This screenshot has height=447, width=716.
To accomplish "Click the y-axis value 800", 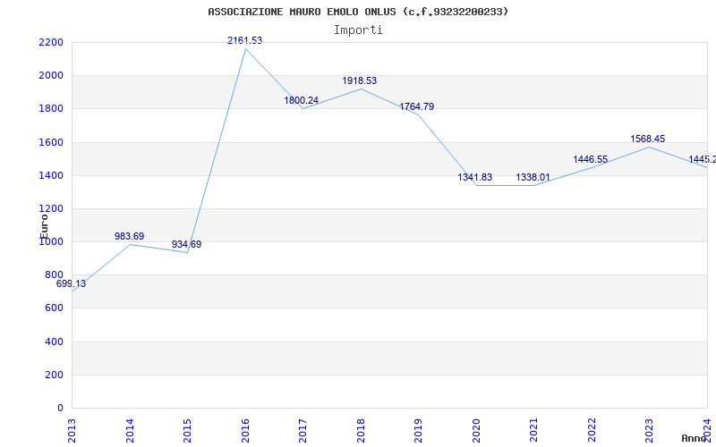I will (54, 275).
